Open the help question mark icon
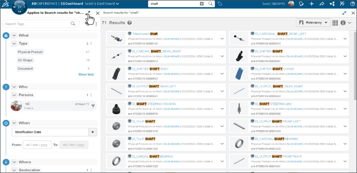Image resolution: width=357 pixels, height=173 pixels. tap(353, 4)
